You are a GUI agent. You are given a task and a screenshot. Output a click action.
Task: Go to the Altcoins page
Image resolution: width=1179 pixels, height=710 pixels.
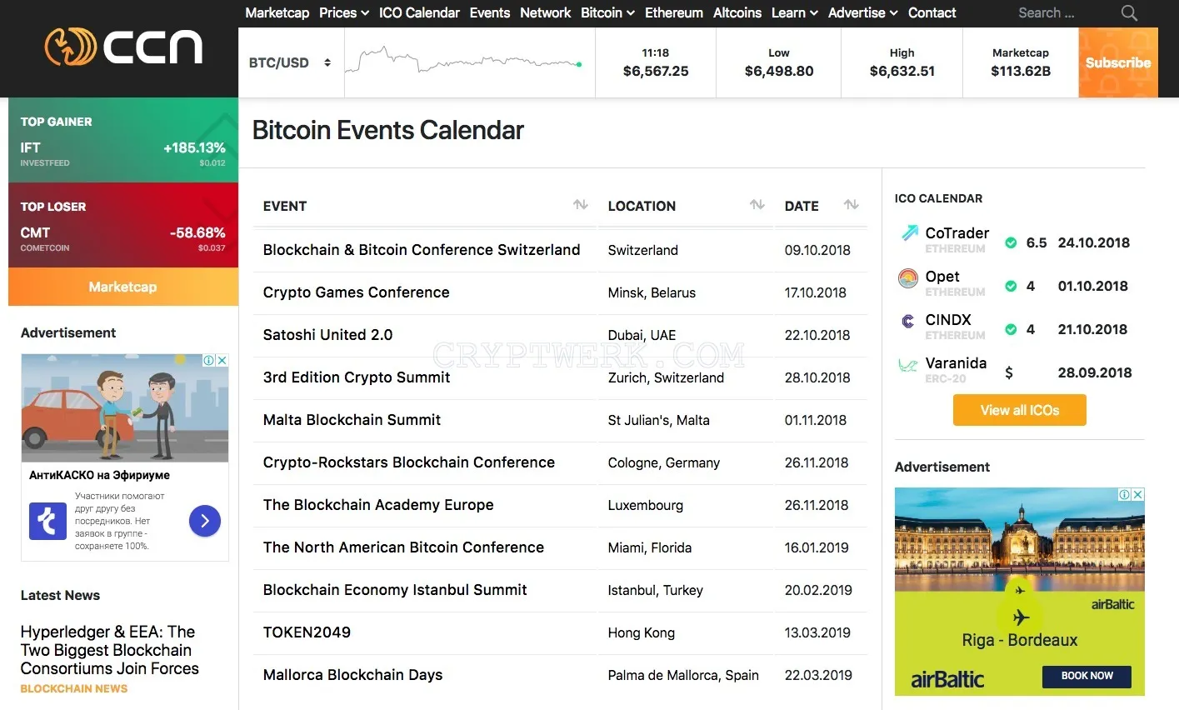737,12
